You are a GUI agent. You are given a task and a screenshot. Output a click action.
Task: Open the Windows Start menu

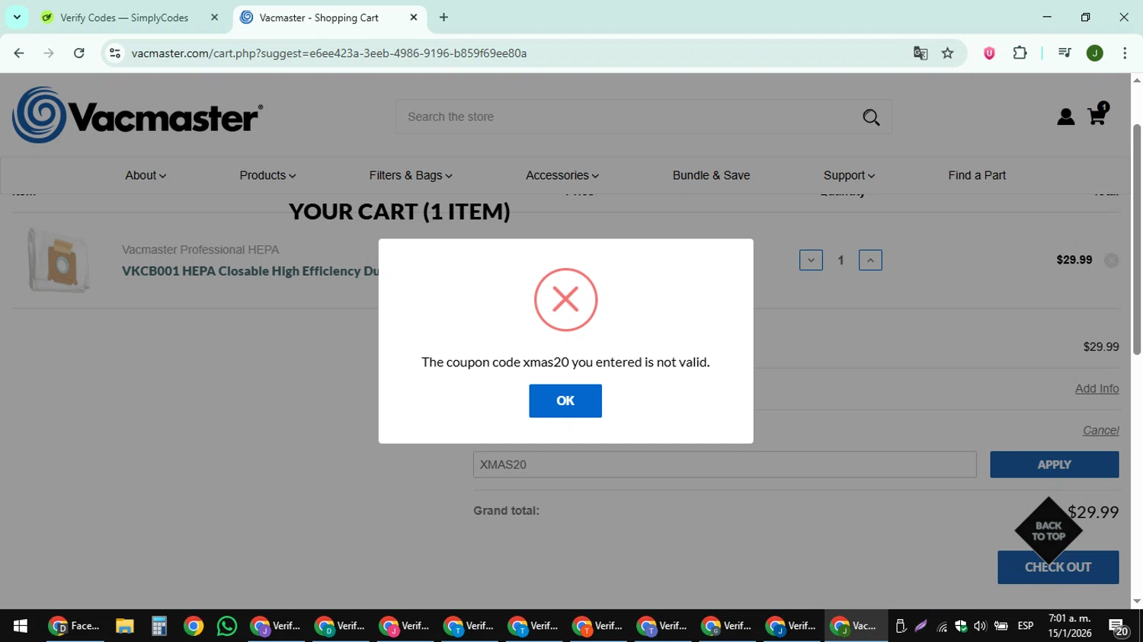21,626
